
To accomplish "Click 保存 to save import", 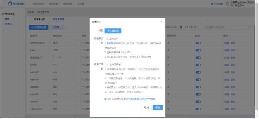I will click(158, 107).
